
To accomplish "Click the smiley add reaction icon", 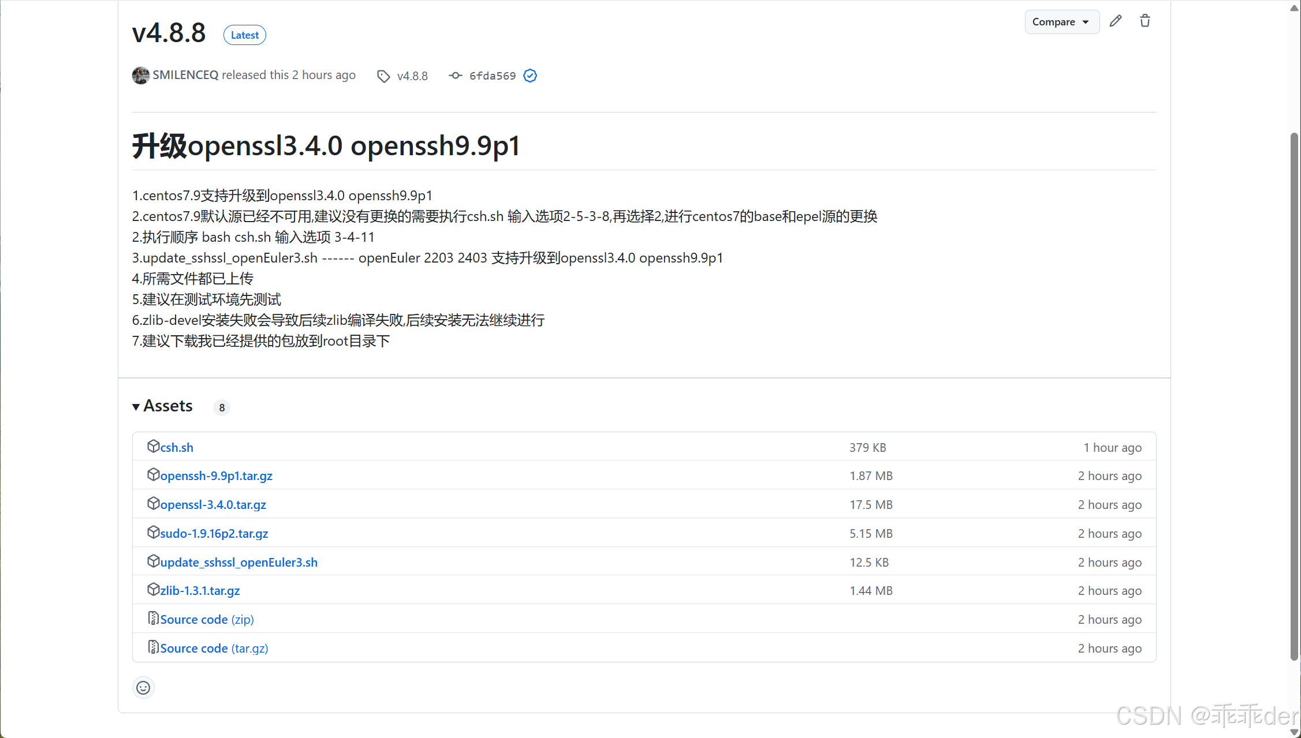I will tap(143, 688).
